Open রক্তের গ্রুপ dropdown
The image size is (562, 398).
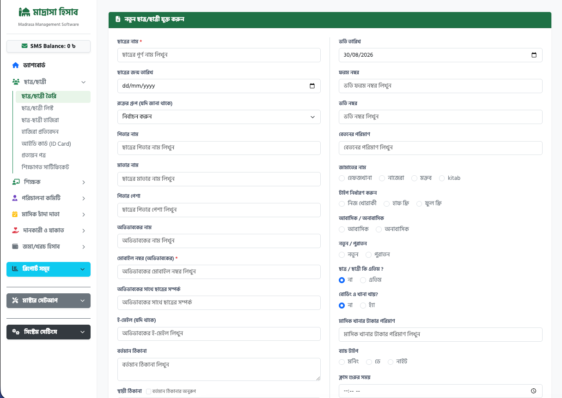point(219,117)
